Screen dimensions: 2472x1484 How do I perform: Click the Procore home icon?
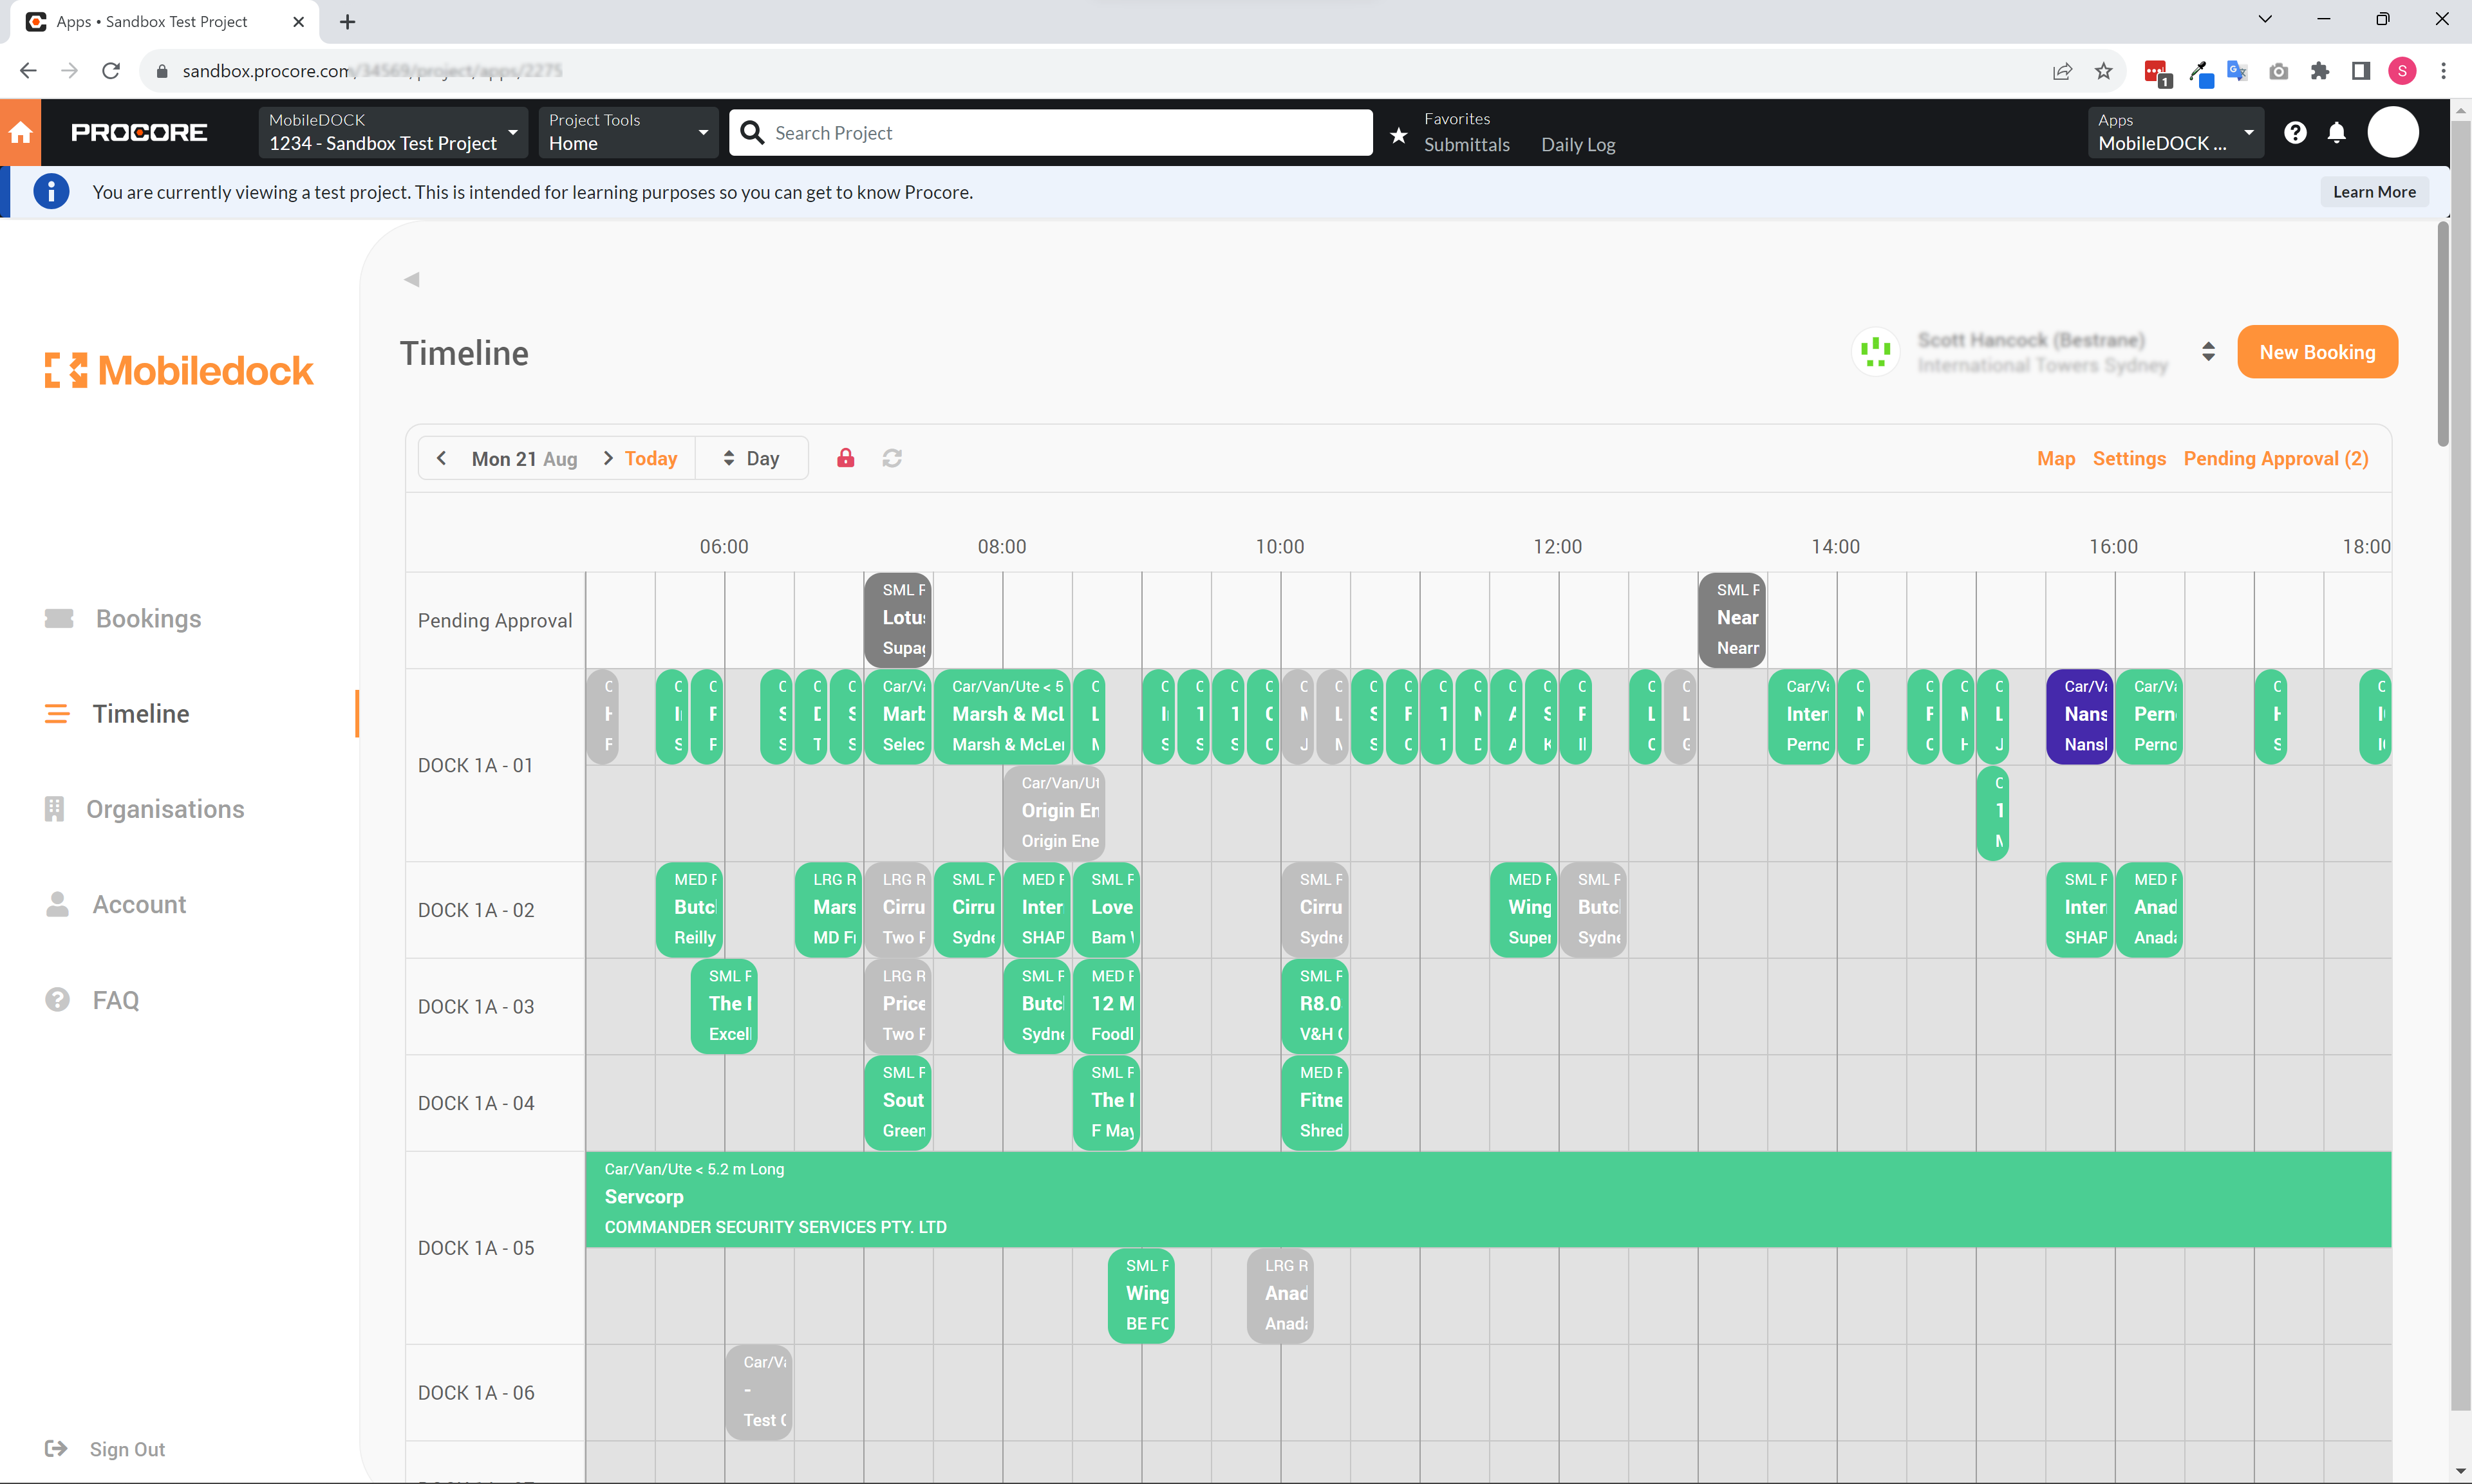tap(20, 132)
